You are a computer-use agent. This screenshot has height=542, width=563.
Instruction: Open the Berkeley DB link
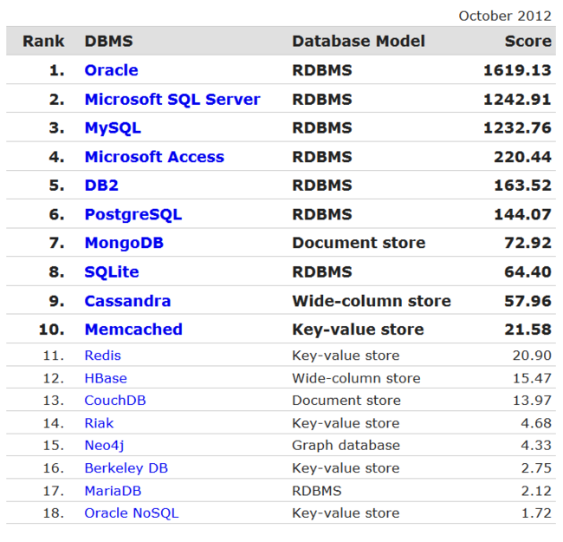(126, 468)
